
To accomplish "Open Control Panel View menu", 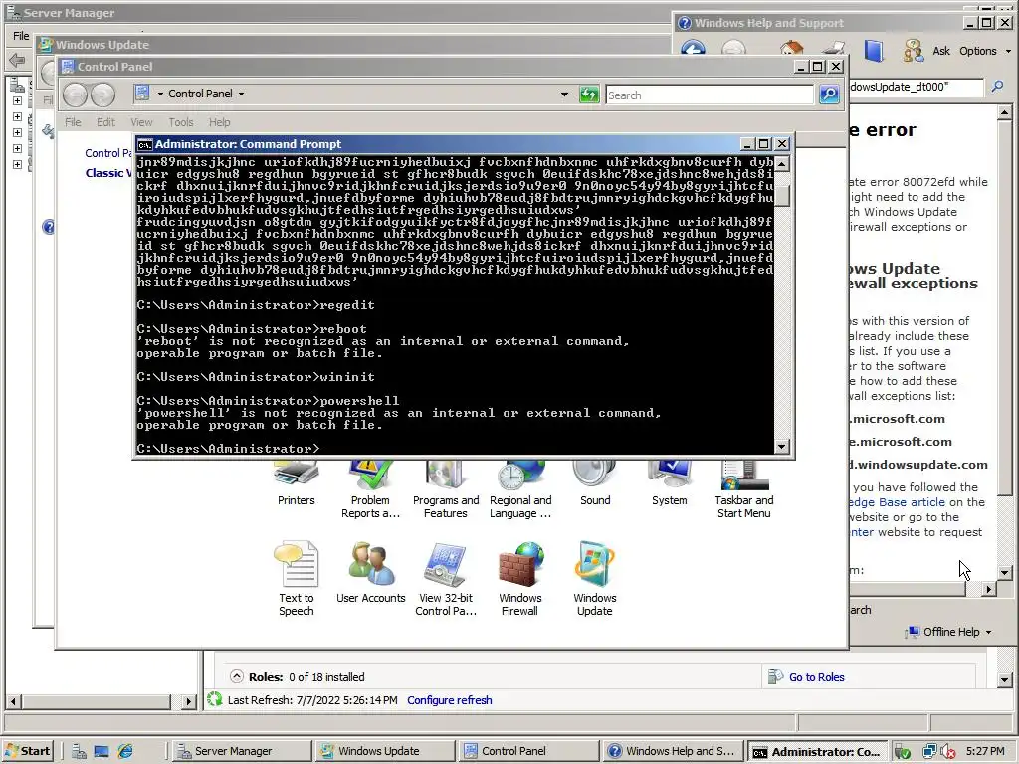I will click(x=141, y=122).
